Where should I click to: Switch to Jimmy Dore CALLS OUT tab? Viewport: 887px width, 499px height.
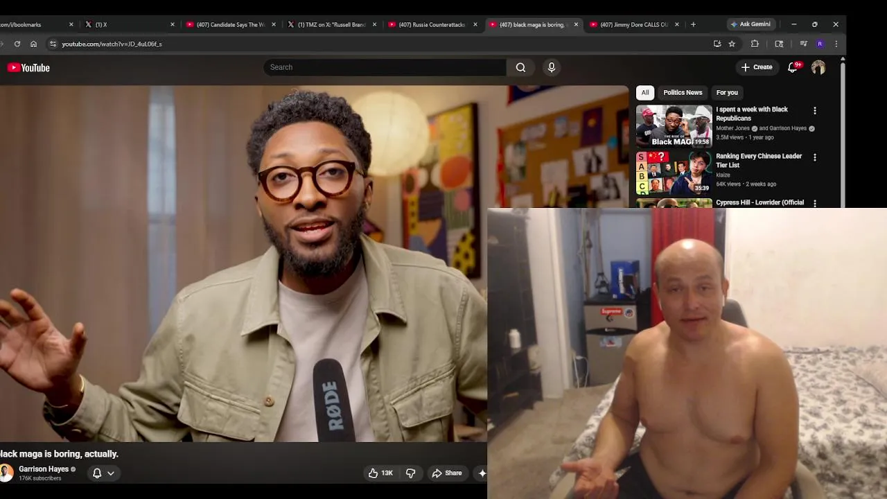[633, 24]
